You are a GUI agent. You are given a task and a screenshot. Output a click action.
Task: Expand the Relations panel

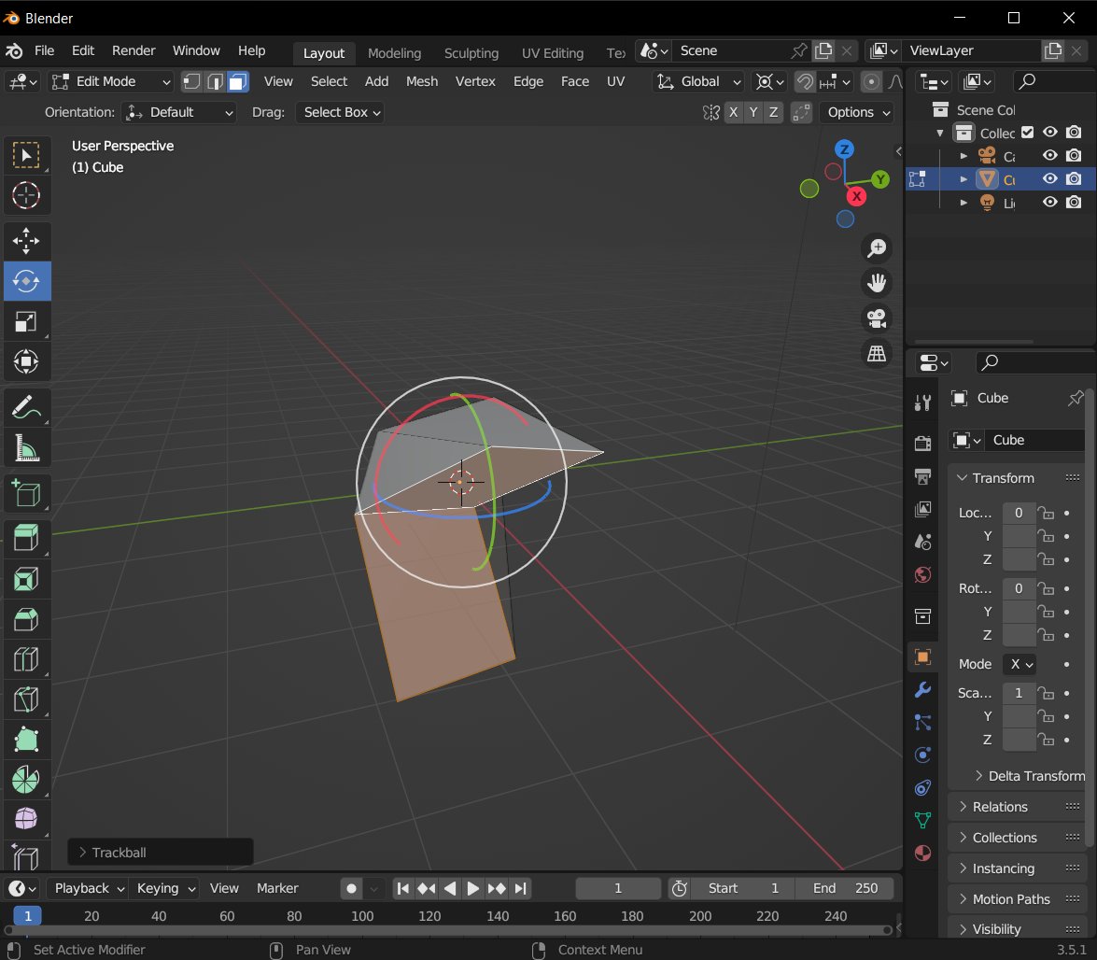point(1018,807)
